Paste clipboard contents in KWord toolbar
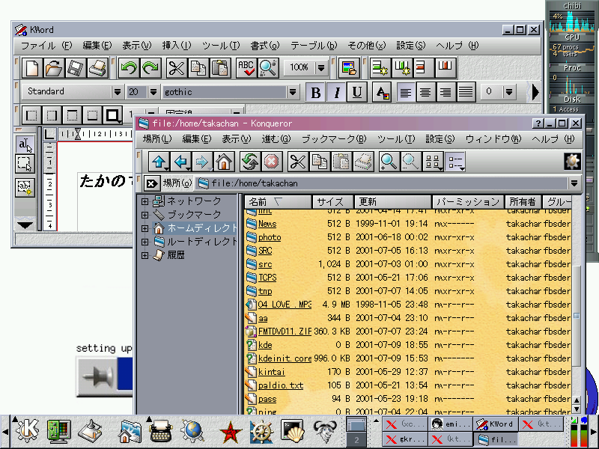The image size is (599, 449). tap(220, 68)
